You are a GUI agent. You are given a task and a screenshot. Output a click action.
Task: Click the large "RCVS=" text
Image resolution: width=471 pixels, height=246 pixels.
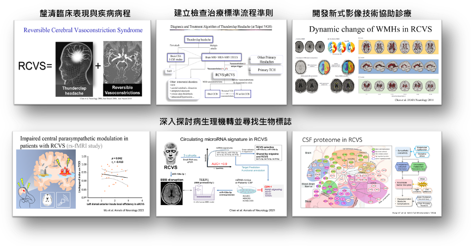click(35, 66)
